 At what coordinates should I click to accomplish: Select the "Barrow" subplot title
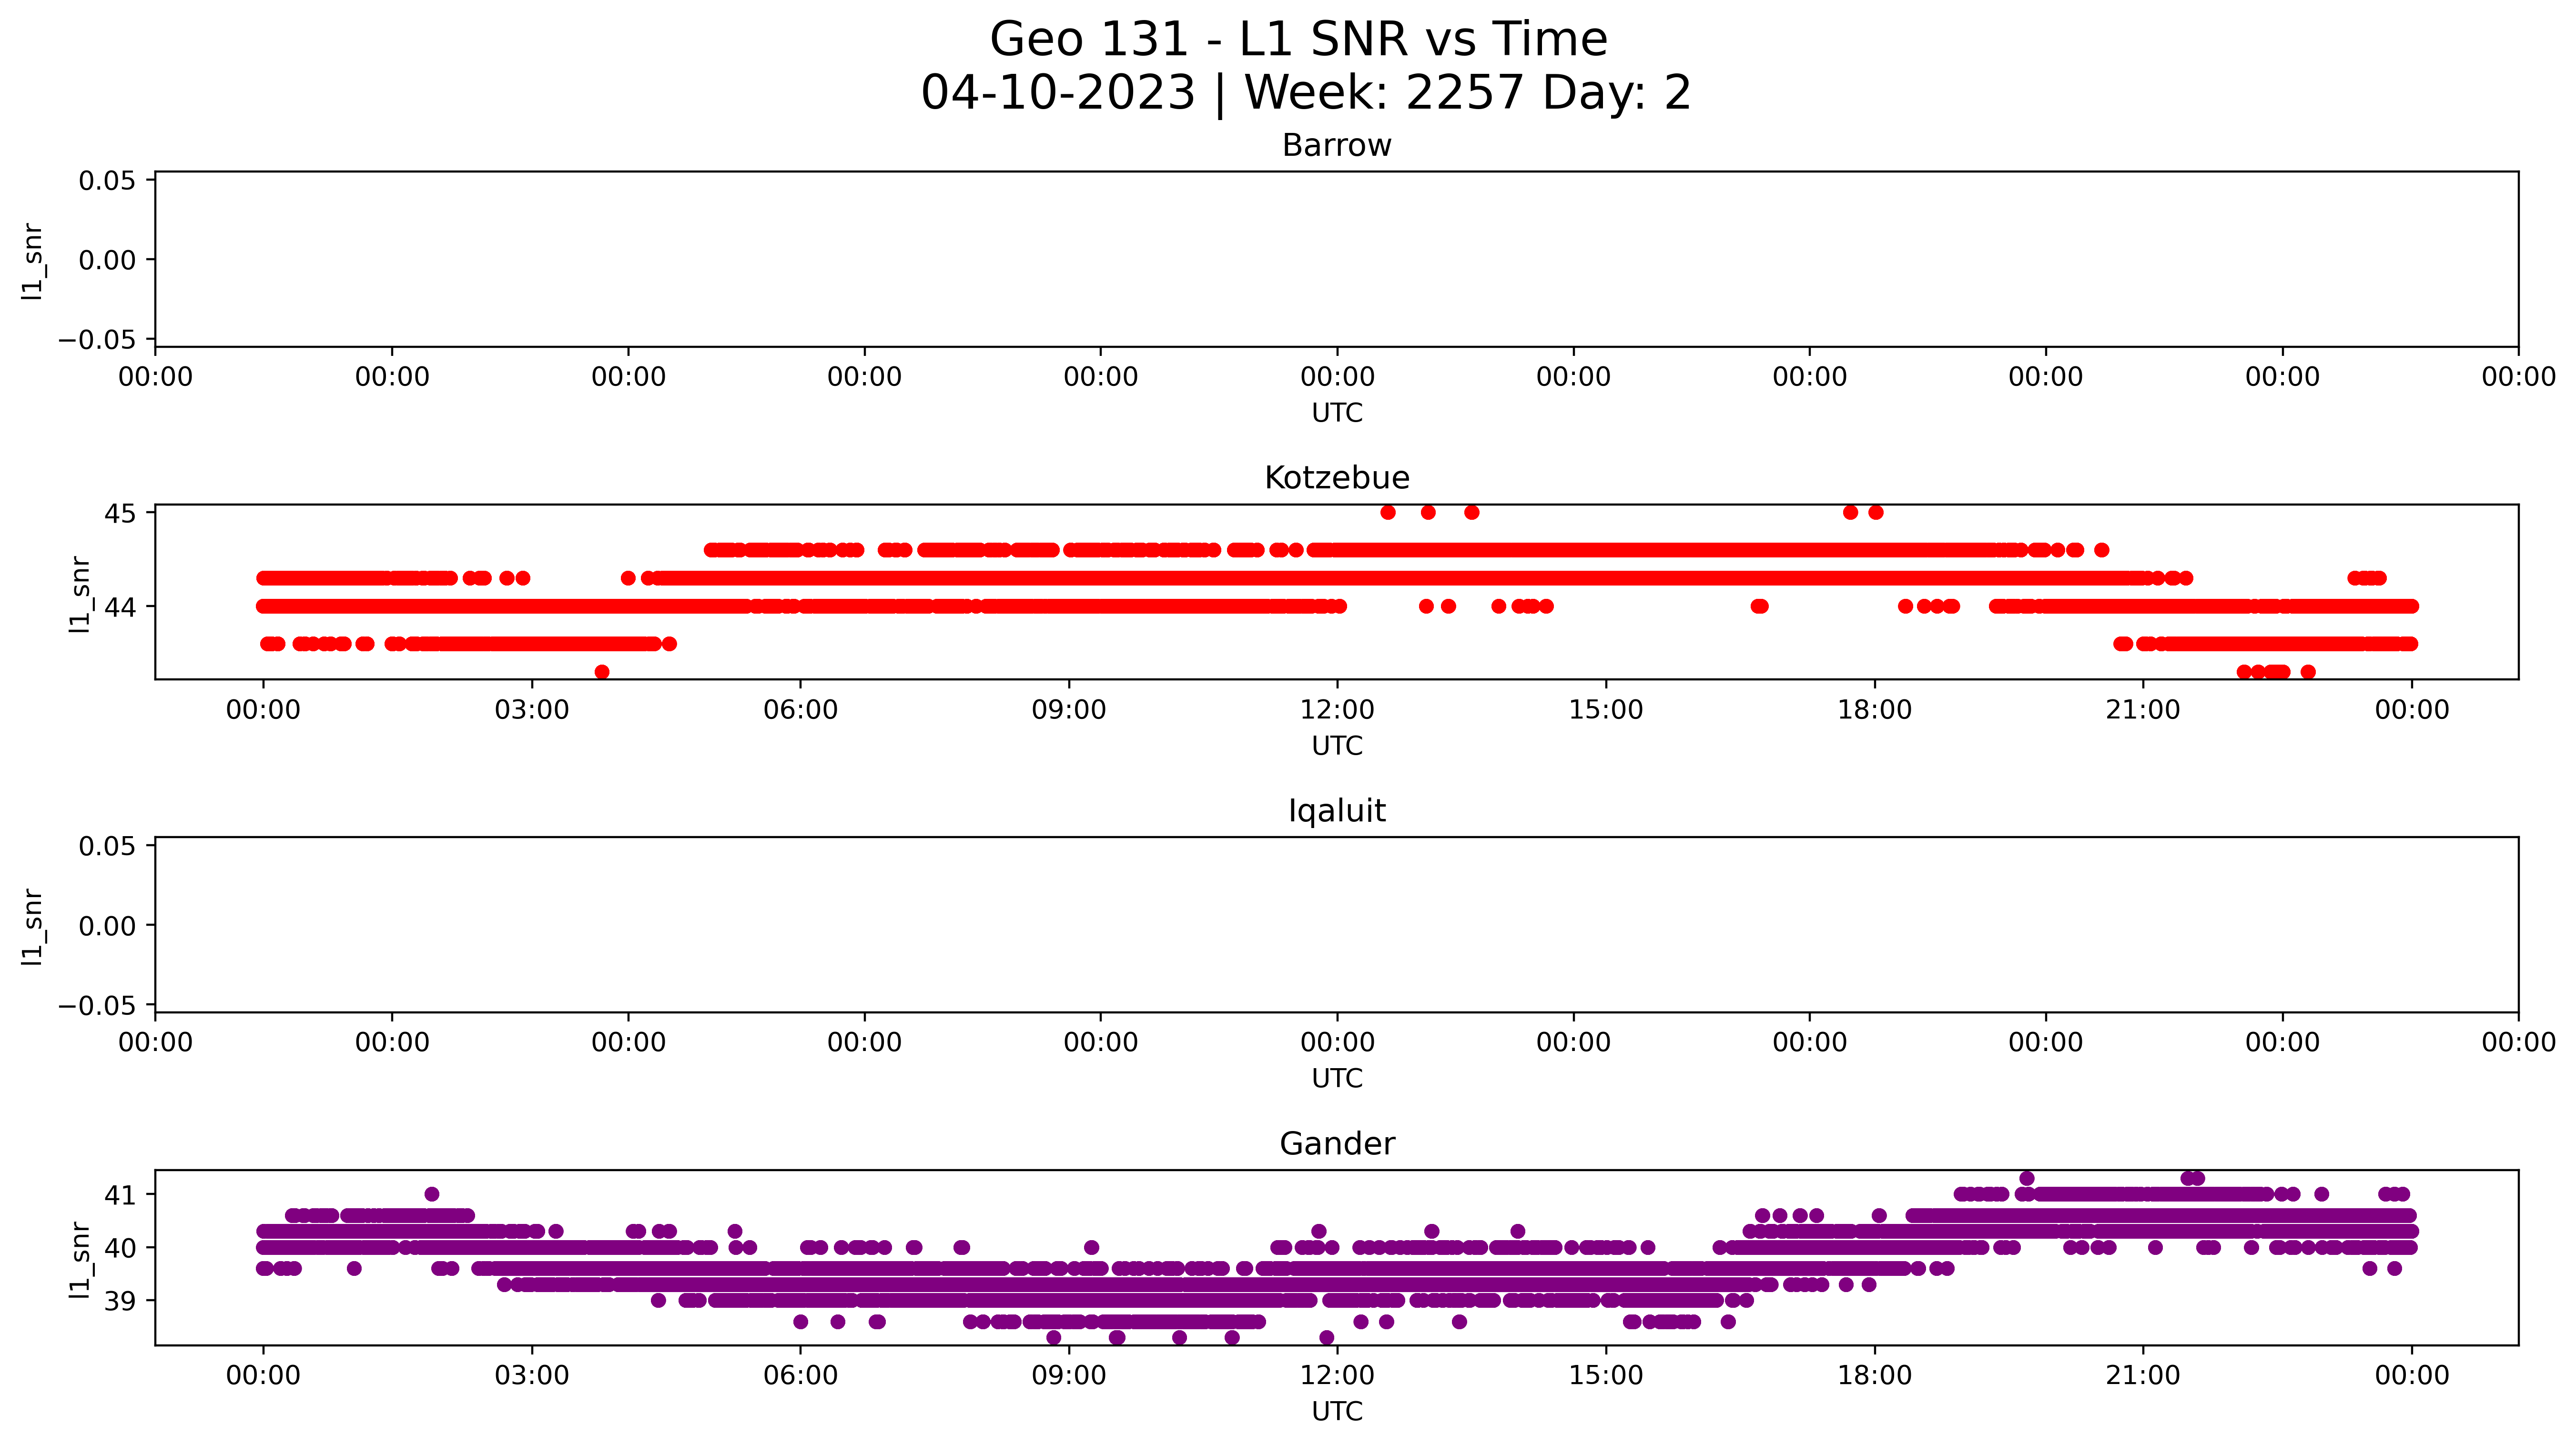tap(1336, 146)
